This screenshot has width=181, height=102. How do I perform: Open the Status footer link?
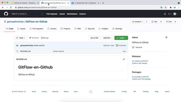click(66, 92)
